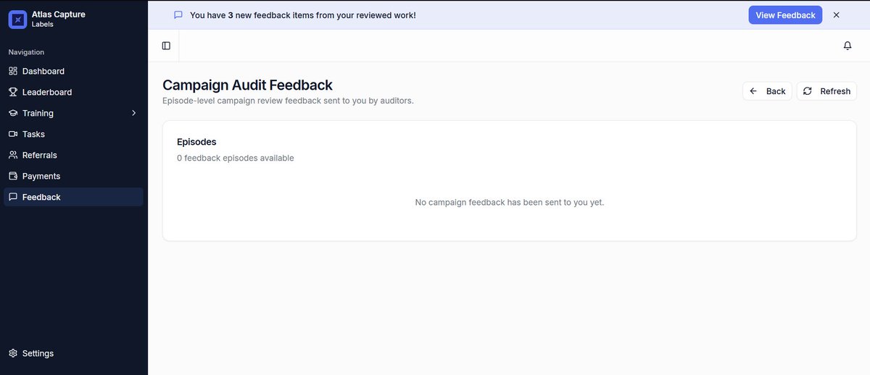Click the Referrals people icon
Viewport: 870px width, 375px height.
[x=13, y=155]
